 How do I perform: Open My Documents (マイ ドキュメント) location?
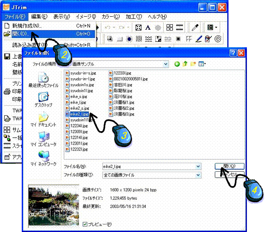click(43, 119)
